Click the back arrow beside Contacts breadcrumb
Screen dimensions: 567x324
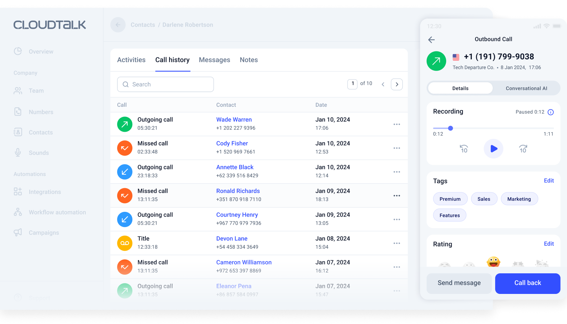point(118,25)
